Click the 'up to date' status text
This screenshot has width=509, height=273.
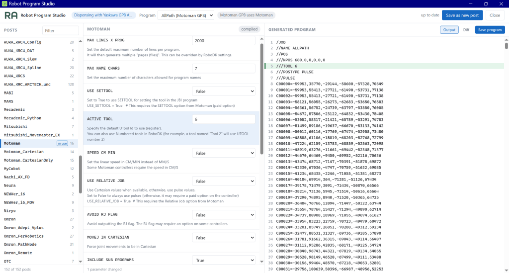pyautogui.click(x=430, y=15)
